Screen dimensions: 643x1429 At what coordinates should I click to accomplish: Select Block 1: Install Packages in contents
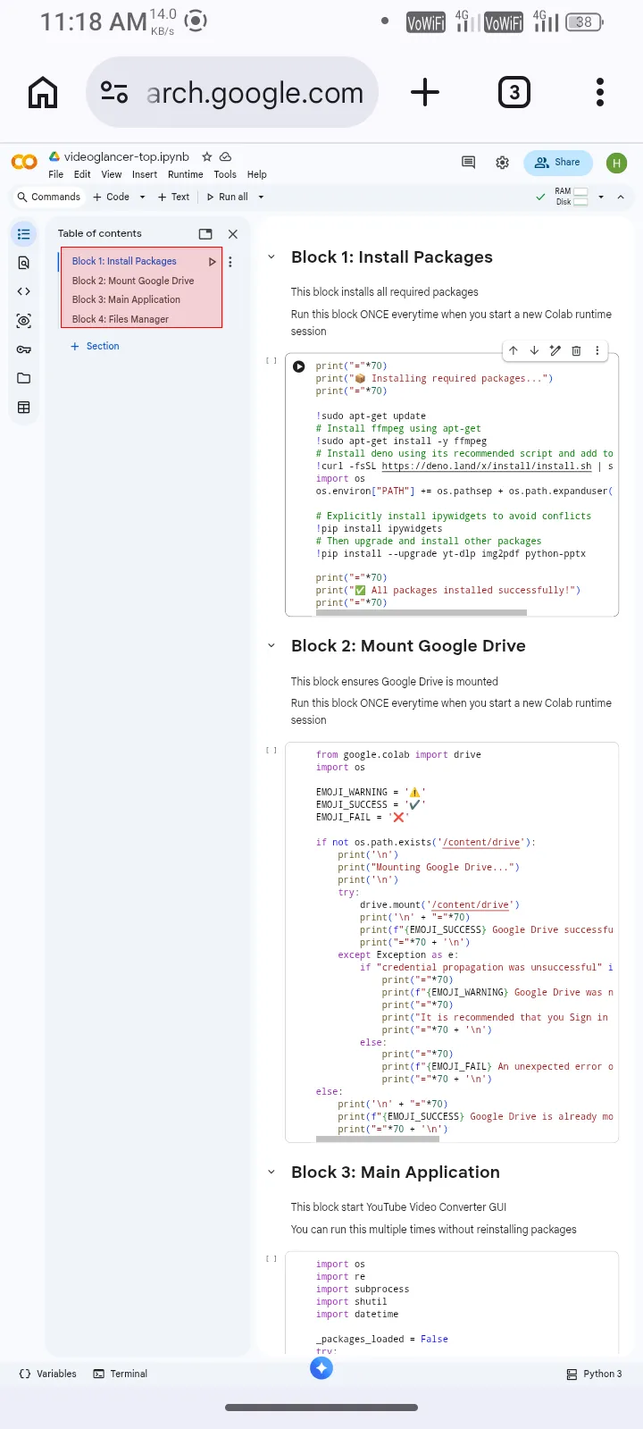124,261
